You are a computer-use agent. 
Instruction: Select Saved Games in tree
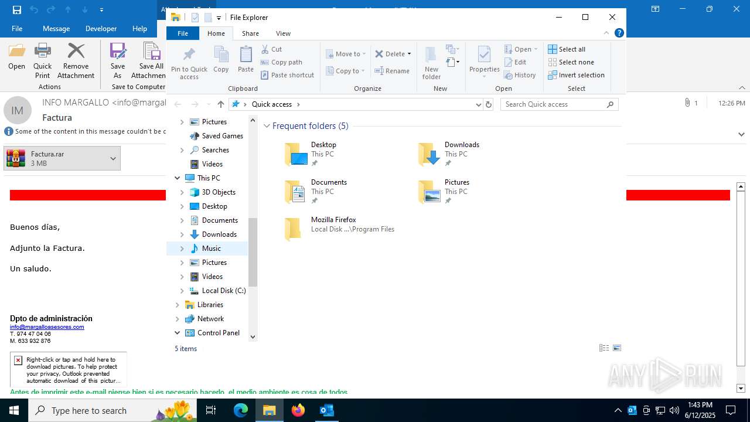tap(216, 136)
